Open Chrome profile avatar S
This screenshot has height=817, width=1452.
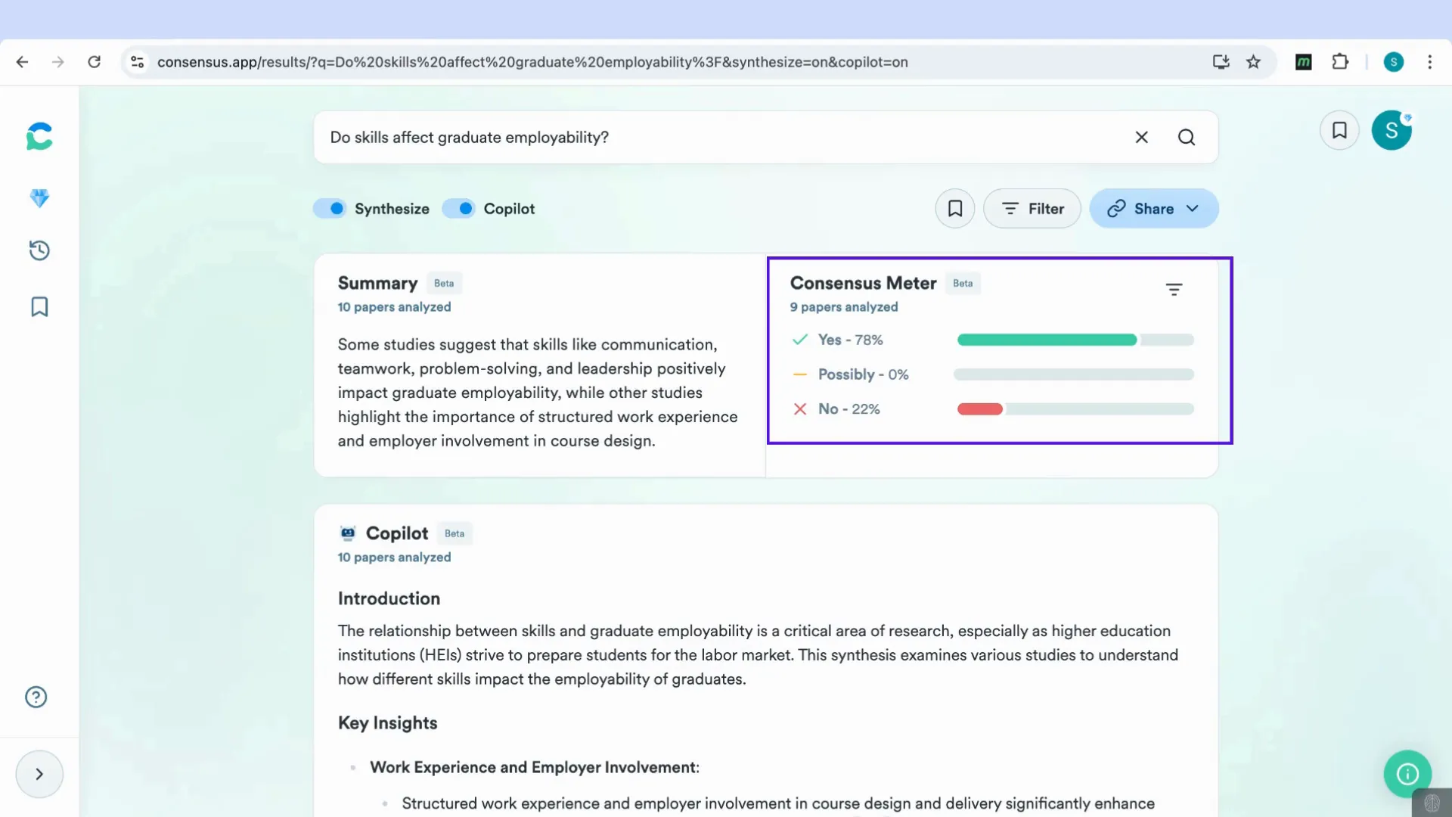pos(1394,62)
